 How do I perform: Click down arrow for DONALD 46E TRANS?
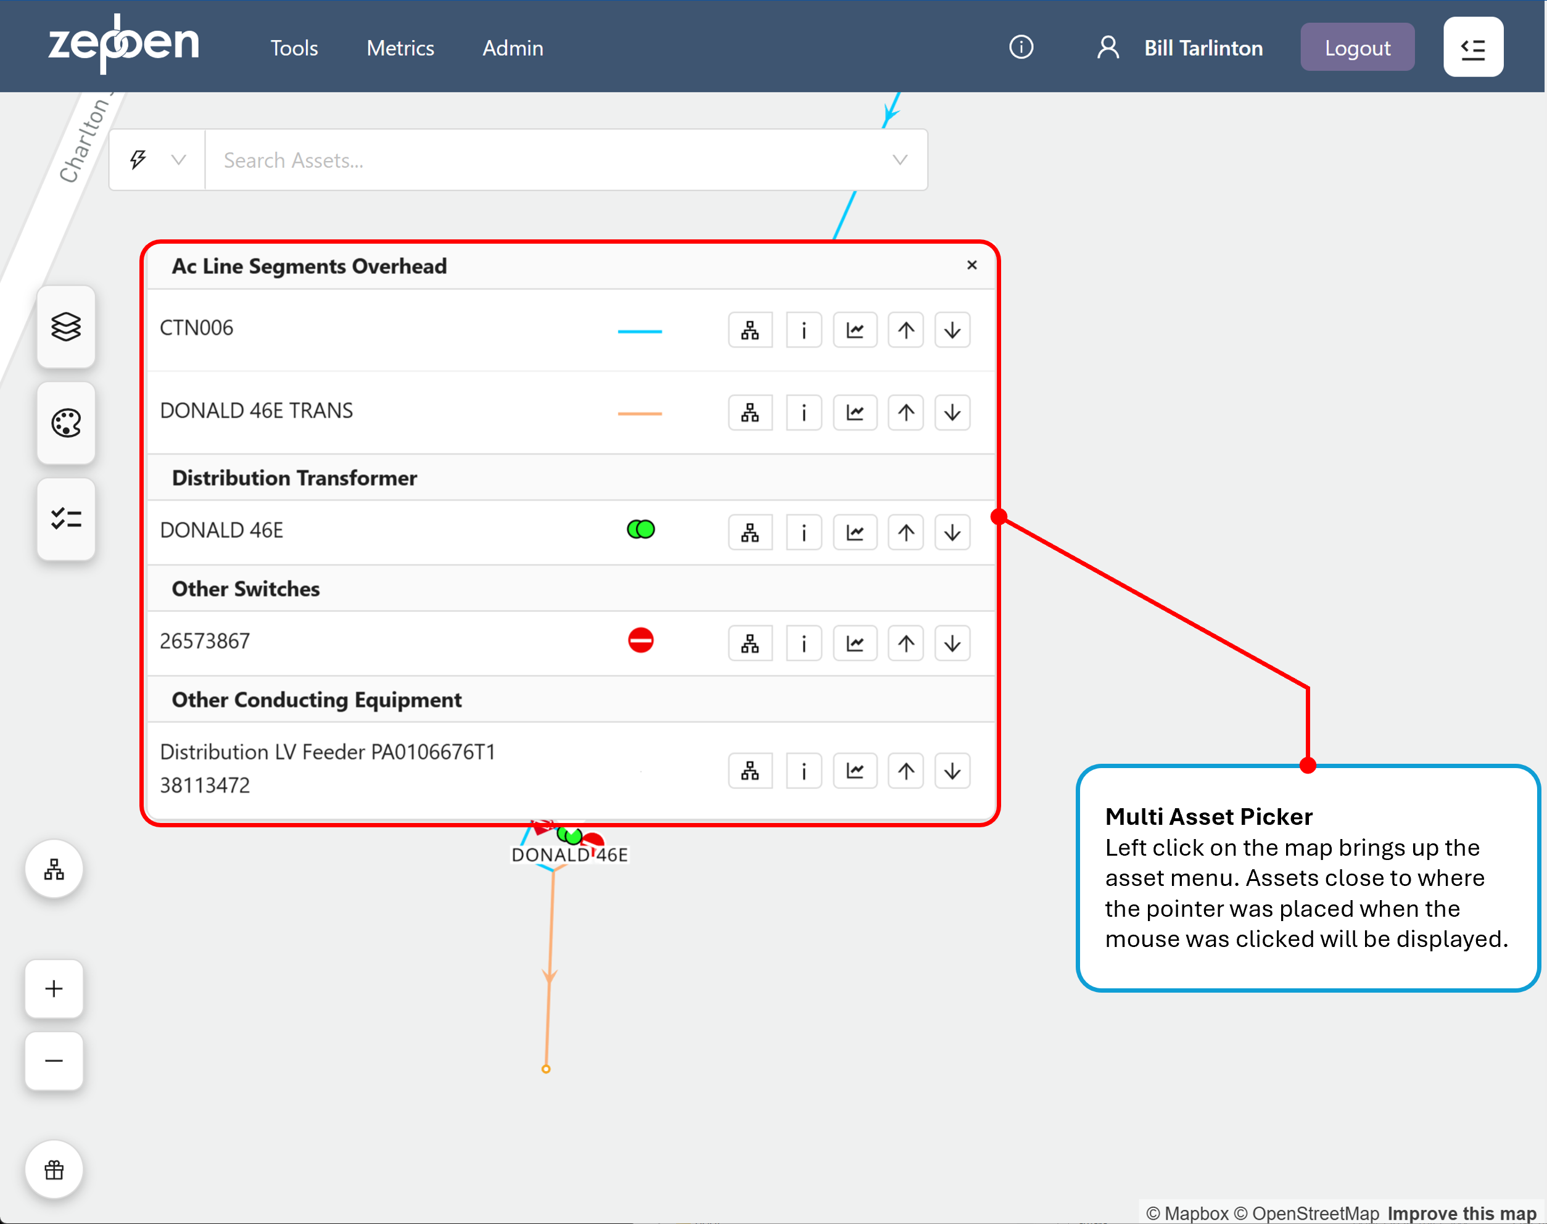(952, 413)
